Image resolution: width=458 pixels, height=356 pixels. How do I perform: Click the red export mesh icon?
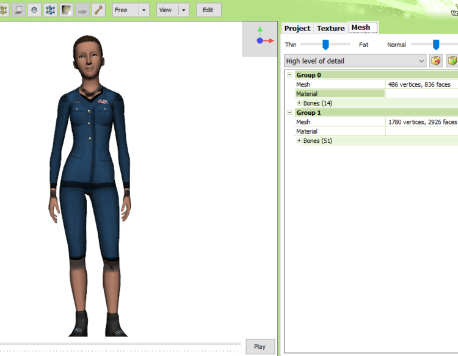tap(436, 60)
